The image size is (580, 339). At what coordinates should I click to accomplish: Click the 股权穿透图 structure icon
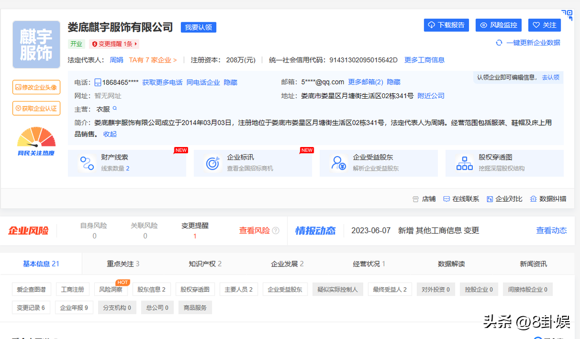click(x=464, y=163)
